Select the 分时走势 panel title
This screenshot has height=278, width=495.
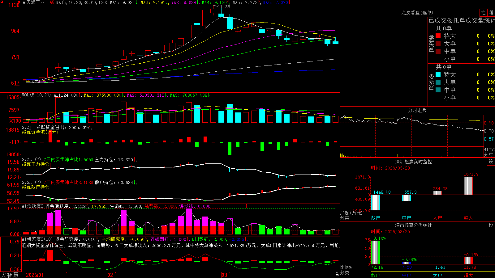coord(417,110)
